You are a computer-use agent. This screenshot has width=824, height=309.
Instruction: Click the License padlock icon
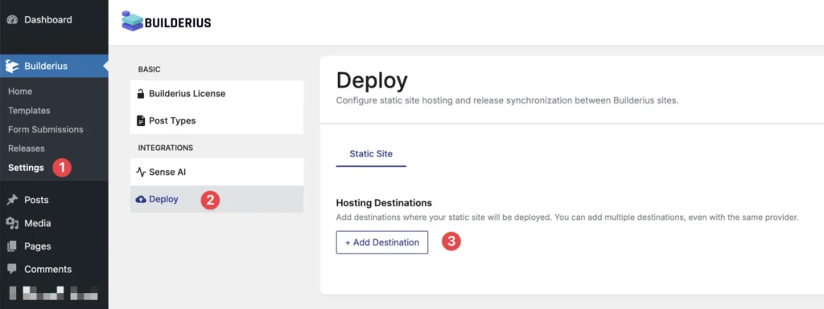point(140,94)
